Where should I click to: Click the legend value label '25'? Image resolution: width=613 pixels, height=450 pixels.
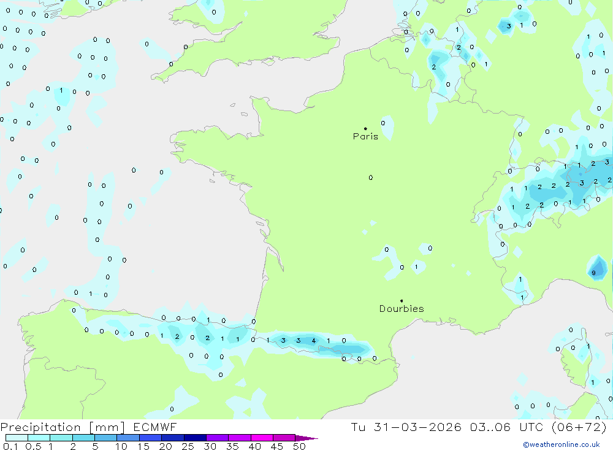188,446
